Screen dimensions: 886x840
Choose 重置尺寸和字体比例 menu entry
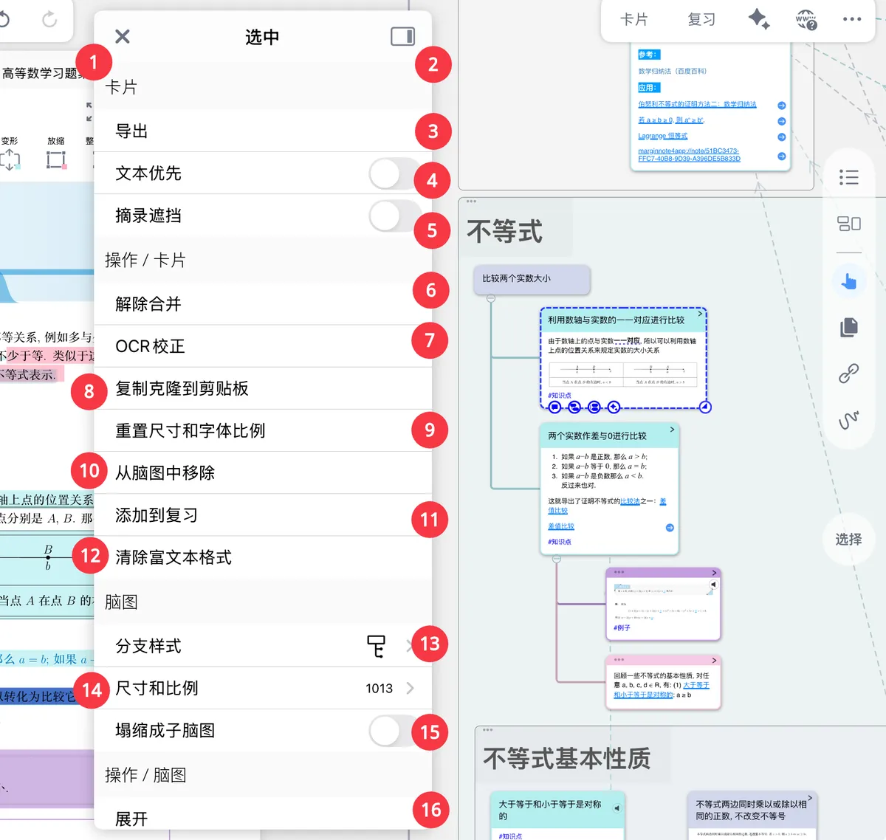[x=263, y=430]
